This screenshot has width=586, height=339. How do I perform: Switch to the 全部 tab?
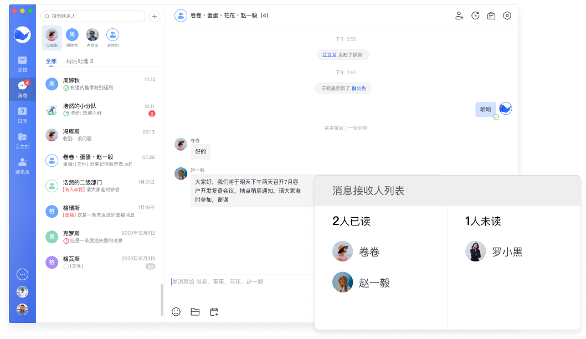[x=51, y=61]
